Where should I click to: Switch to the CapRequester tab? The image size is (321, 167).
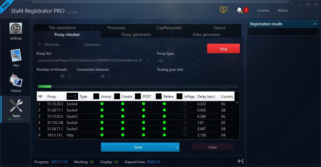coord(169,28)
